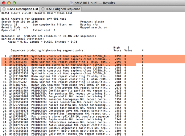The height and width of the screenshot is (136, 185).
Task: Switch to BLAST Aligned Sequence tab
Action: point(62,9)
